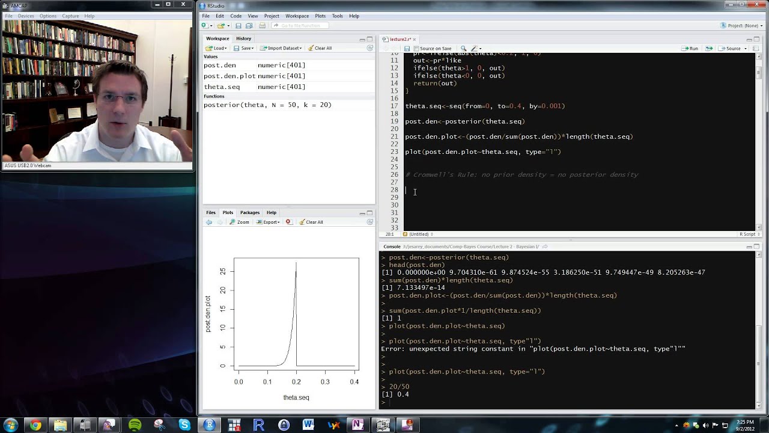Open the Source options dropdown arrow
The height and width of the screenshot is (433, 769).
pos(746,48)
